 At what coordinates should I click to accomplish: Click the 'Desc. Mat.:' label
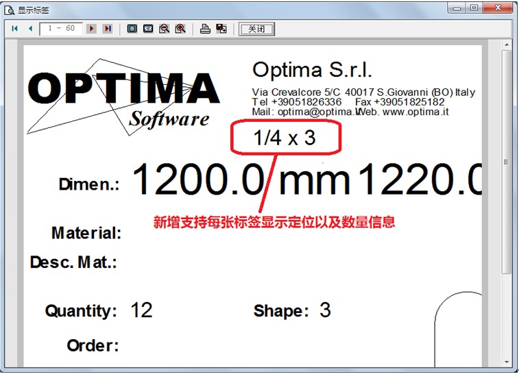point(73,262)
